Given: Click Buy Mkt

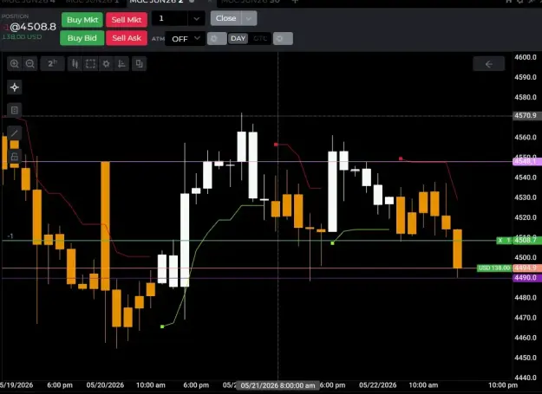Looking at the screenshot, I should pos(82,20).
